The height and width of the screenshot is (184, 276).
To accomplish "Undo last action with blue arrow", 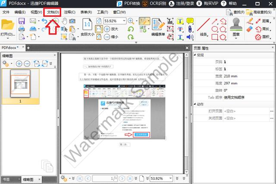I will point(44,21).
